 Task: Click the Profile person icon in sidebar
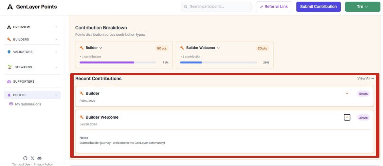click(x=9, y=95)
